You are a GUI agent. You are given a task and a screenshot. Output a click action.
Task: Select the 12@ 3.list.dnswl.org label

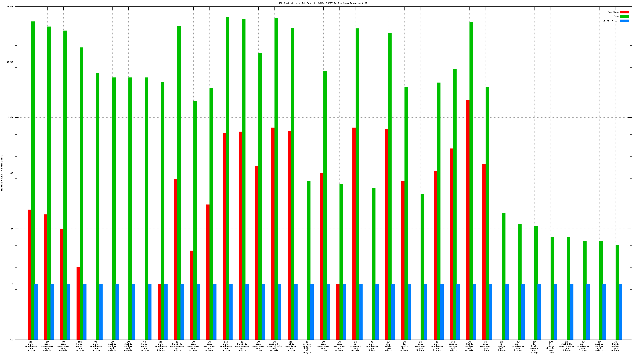point(550,347)
